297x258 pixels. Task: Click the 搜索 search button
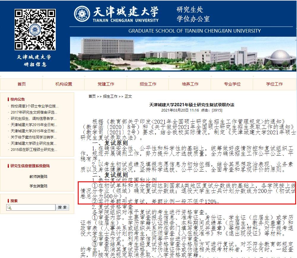tap(62, 207)
